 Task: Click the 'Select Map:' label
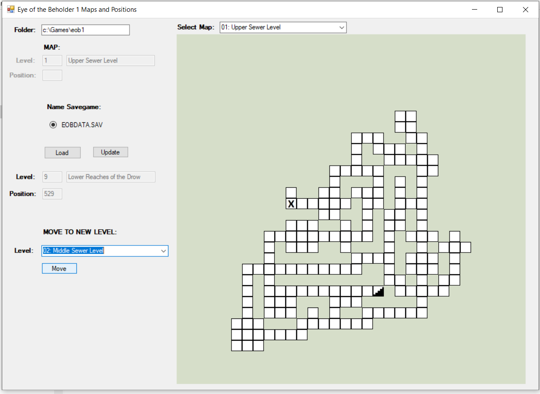point(196,27)
